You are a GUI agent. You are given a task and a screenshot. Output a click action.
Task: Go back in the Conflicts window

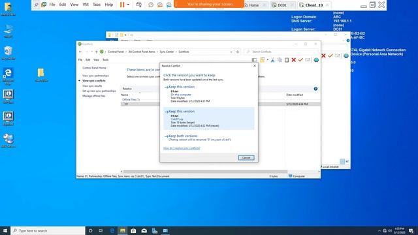click(80, 52)
